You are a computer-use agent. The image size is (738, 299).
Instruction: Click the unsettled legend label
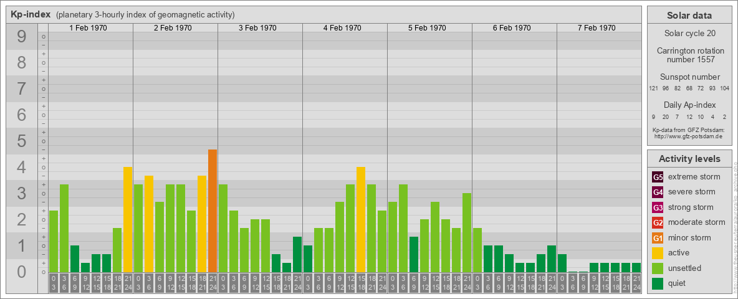685,268
